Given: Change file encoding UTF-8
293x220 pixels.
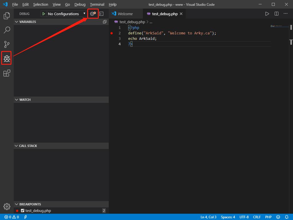Looking at the screenshot, I should pos(244,217).
